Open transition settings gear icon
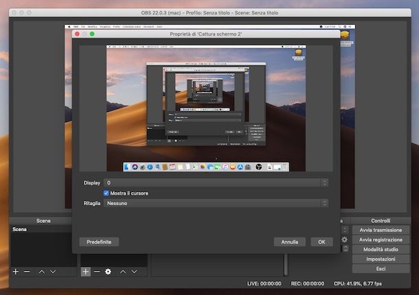Image resolution: width=419 pixels, height=295 pixels. click(344, 240)
